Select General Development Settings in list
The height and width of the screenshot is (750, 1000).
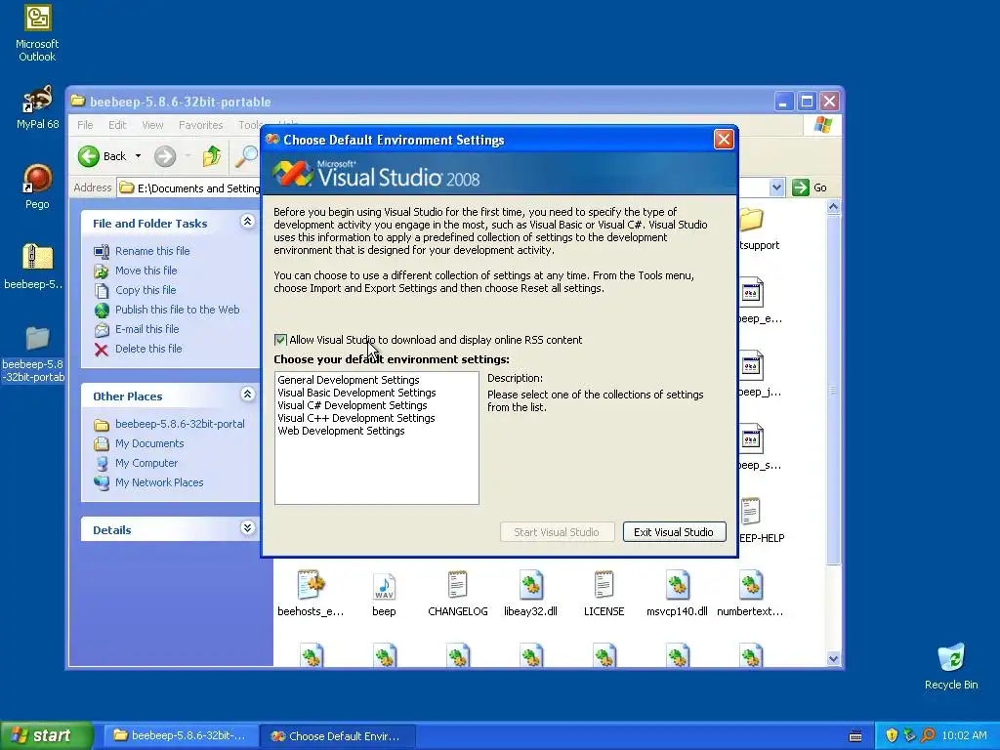[x=349, y=380]
